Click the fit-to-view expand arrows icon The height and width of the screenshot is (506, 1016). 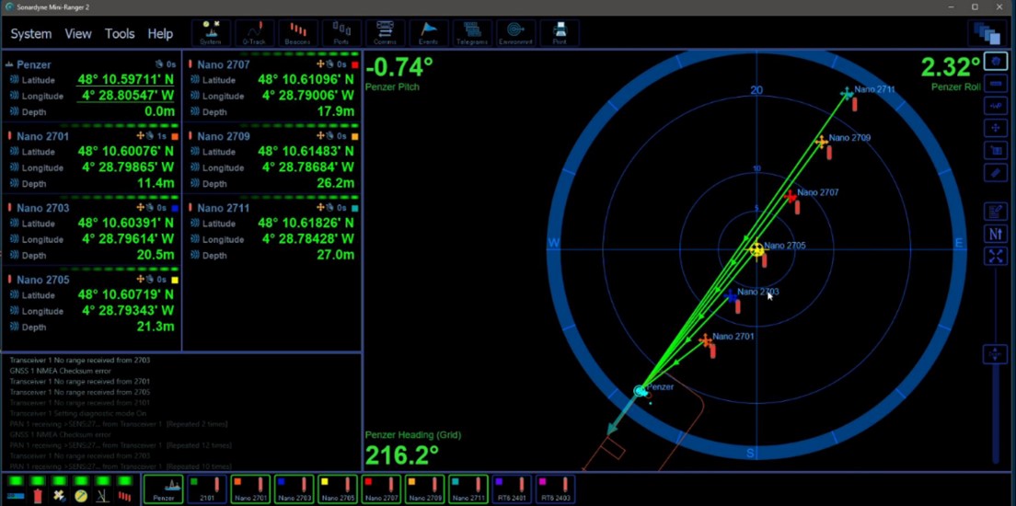[996, 257]
